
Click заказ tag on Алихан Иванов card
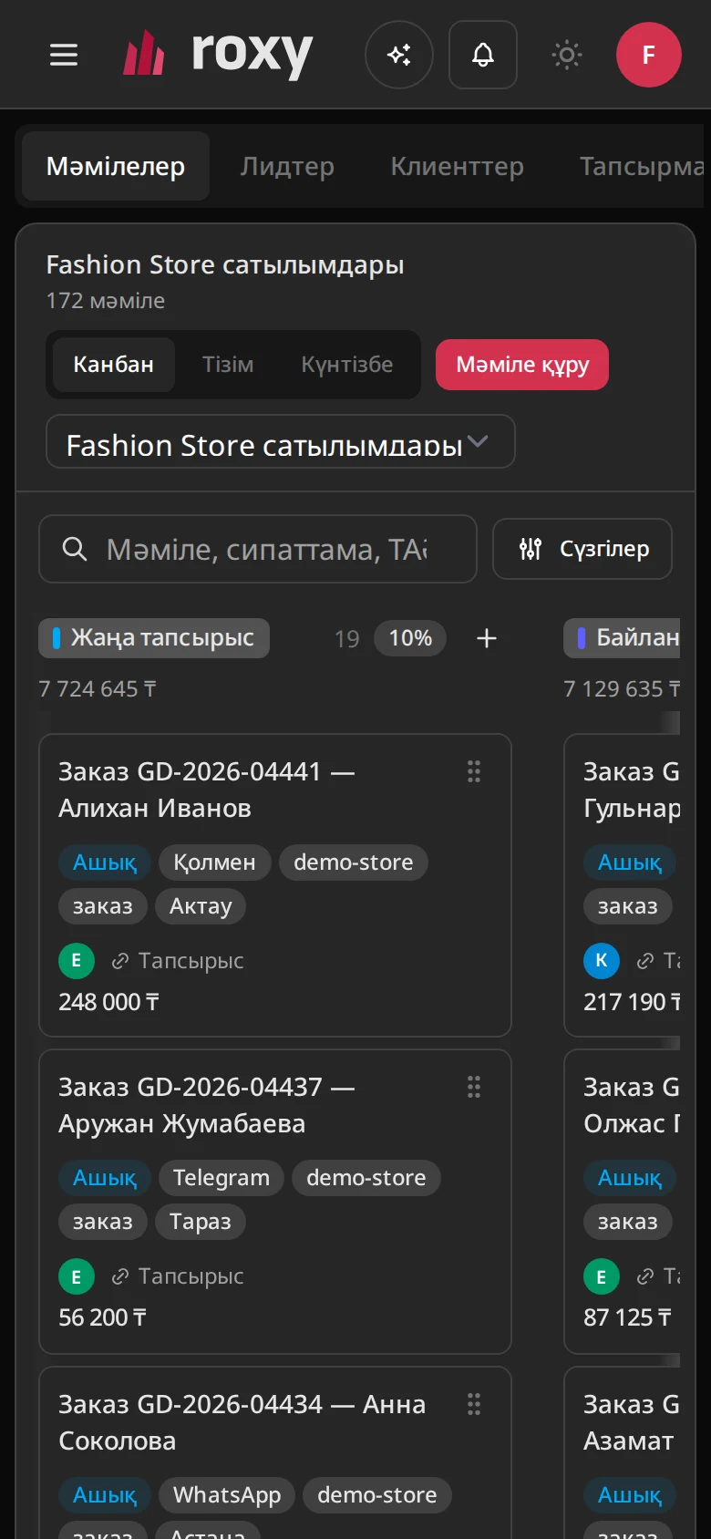pyautogui.click(x=103, y=906)
